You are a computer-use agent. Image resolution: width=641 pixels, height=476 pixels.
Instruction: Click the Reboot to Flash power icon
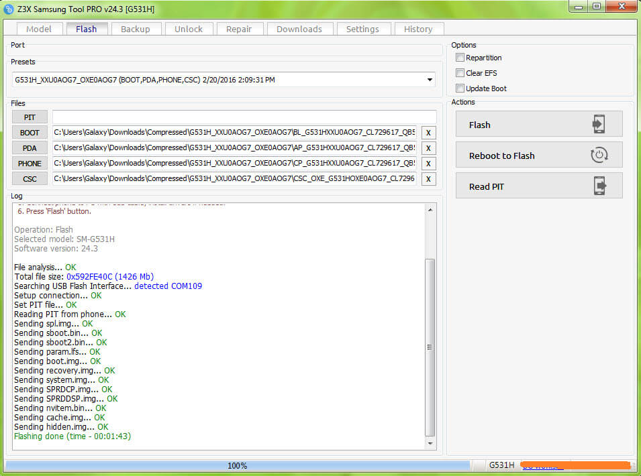tap(599, 155)
